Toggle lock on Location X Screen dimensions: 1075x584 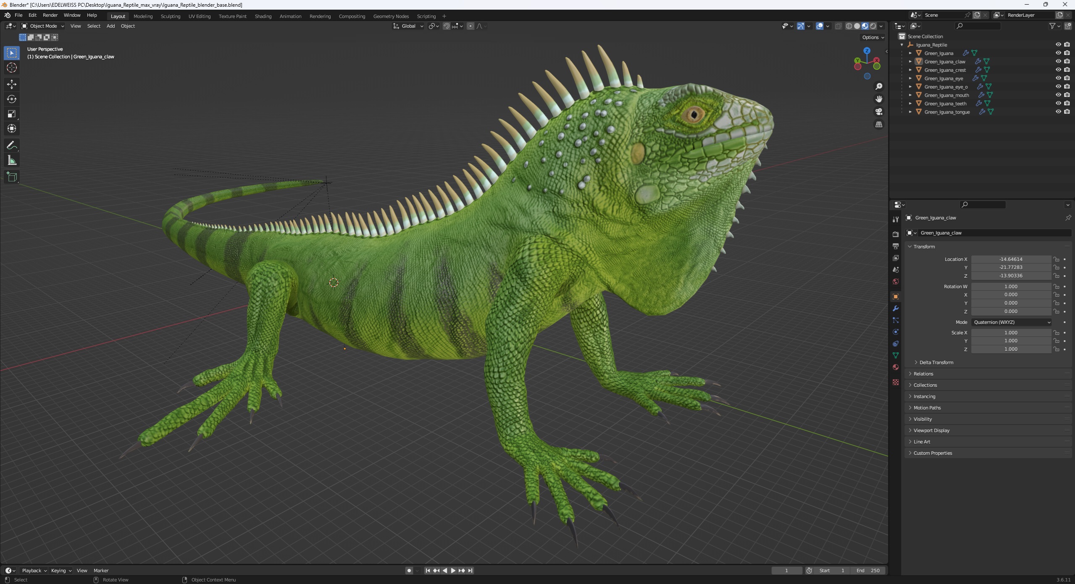tap(1056, 259)
